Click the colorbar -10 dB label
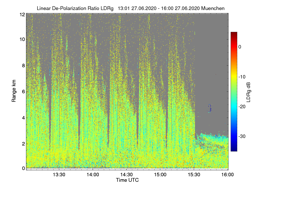The width and height of the screenshot is (300, 200). coord(241,76)
